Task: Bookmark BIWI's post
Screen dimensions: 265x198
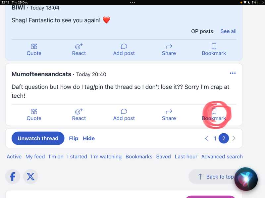Action: [x=214, y=49]
